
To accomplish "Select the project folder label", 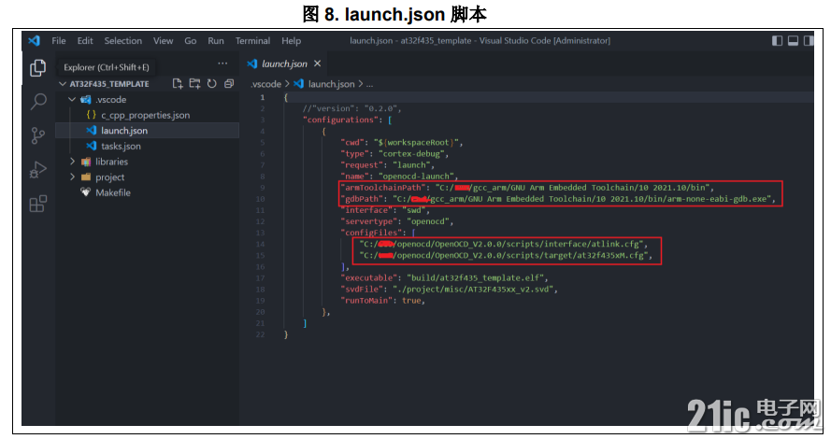I will point(109,177).
